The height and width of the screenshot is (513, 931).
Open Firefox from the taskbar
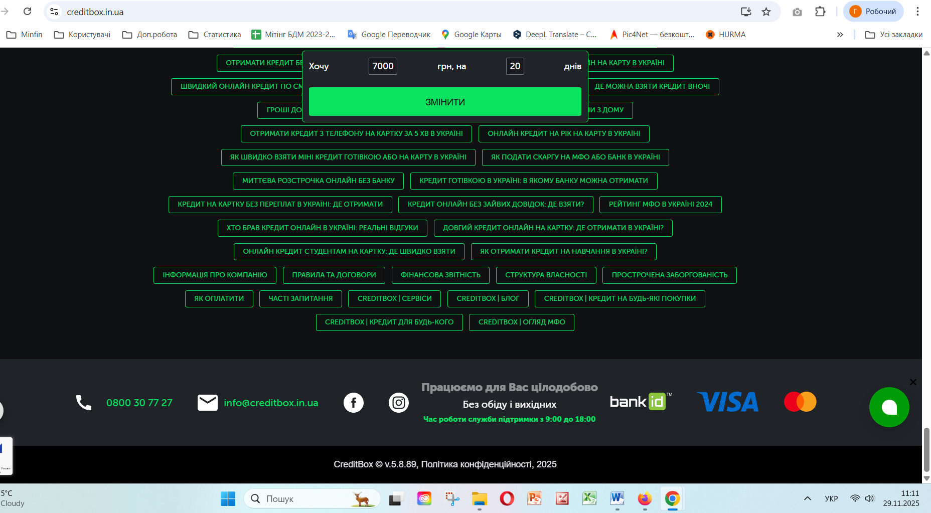click(x=645, y=499)
